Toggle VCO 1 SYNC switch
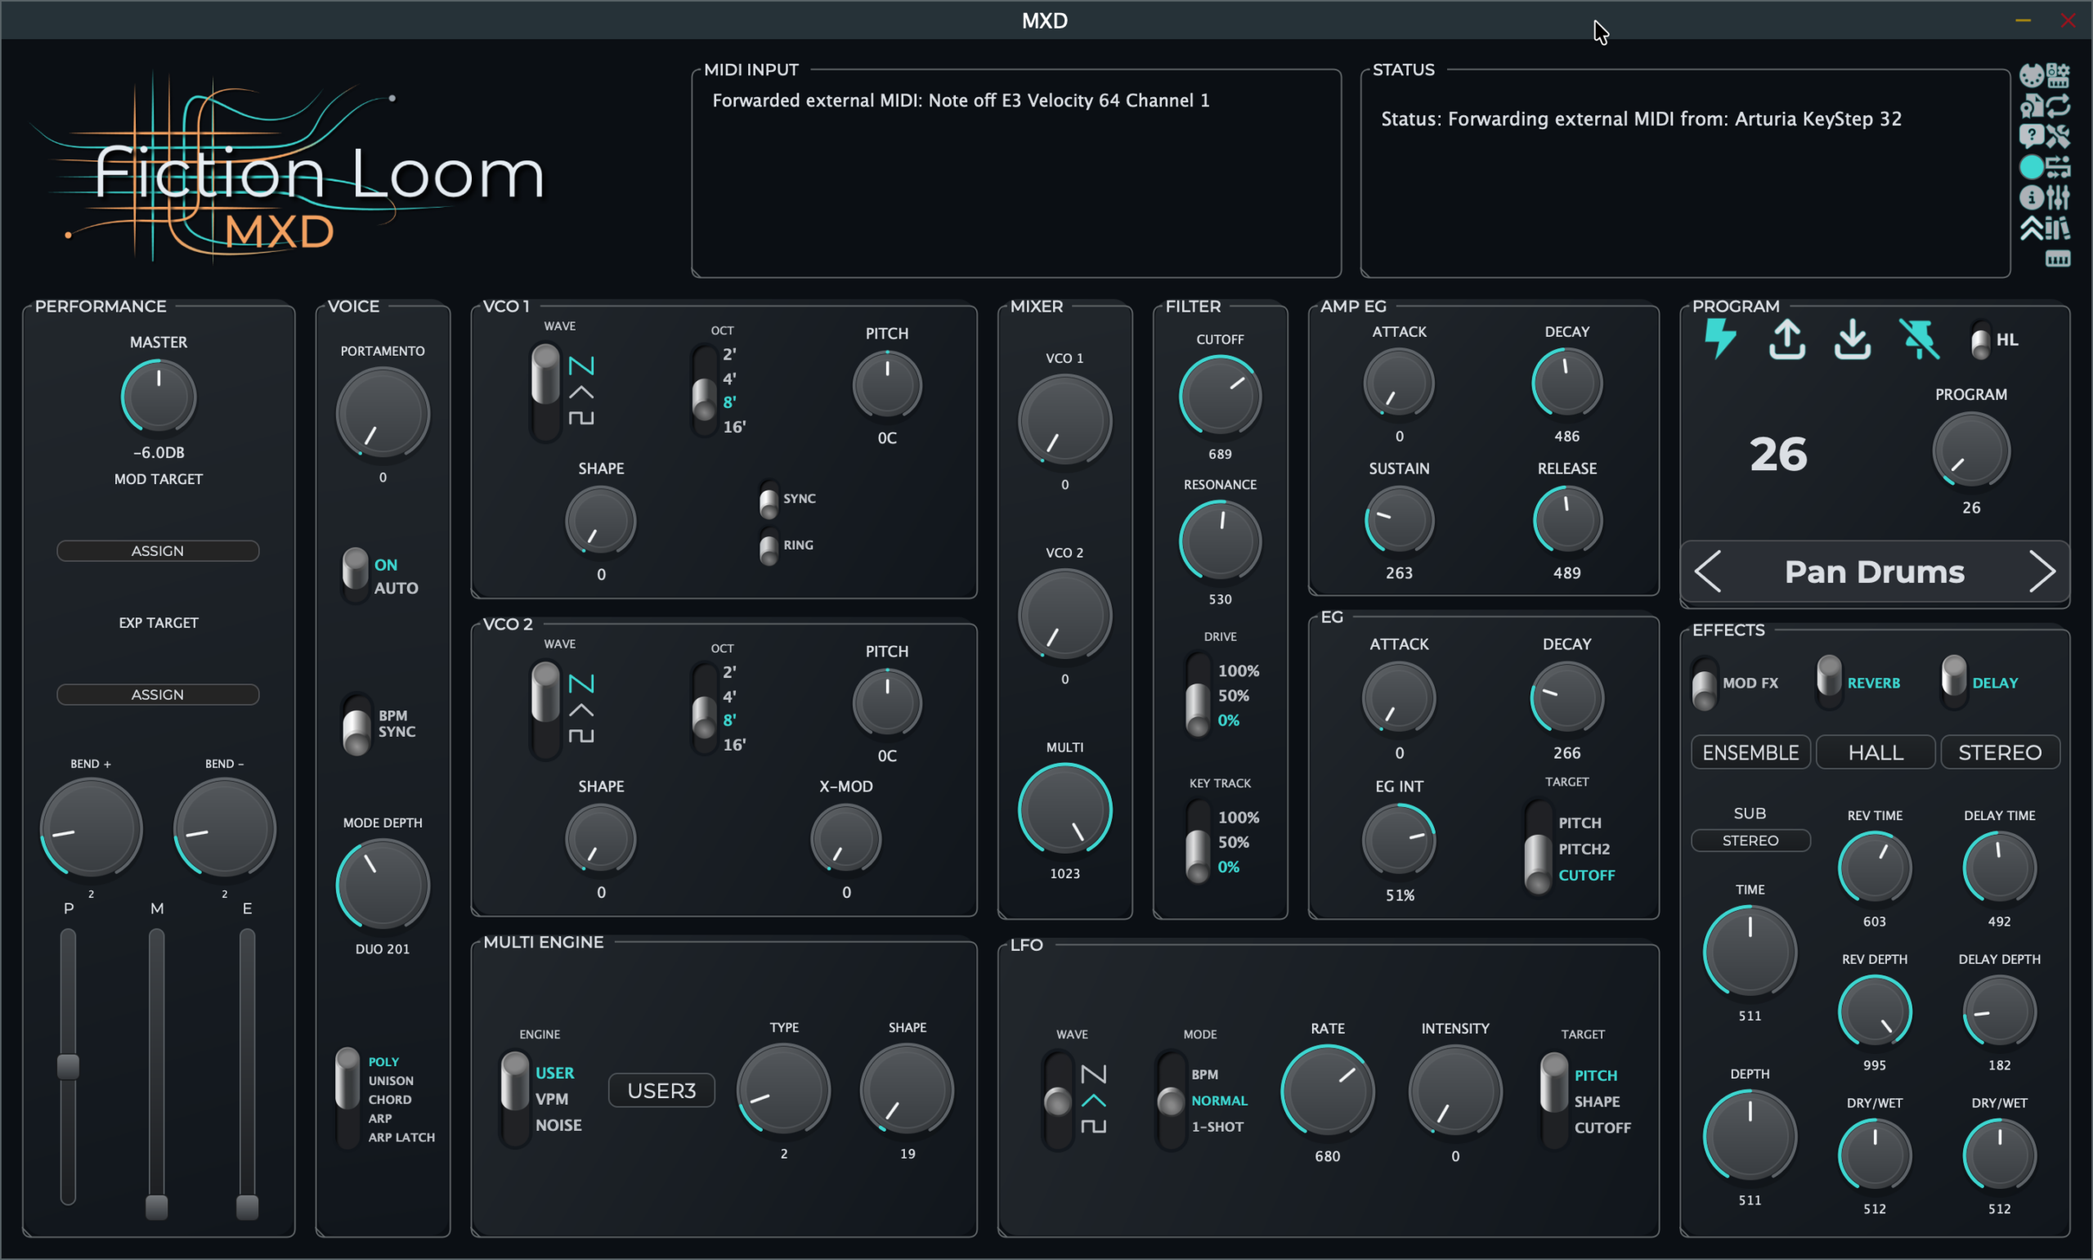This screenshot has height=1260, width=2093. click(x=769, y=500)
